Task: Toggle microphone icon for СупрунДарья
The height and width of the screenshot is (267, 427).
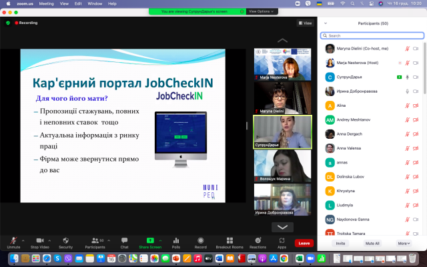Action: (407, 77)
